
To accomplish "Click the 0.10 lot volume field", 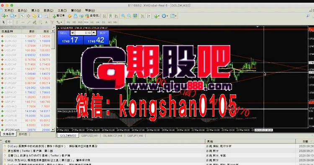I will pos(83,33).
